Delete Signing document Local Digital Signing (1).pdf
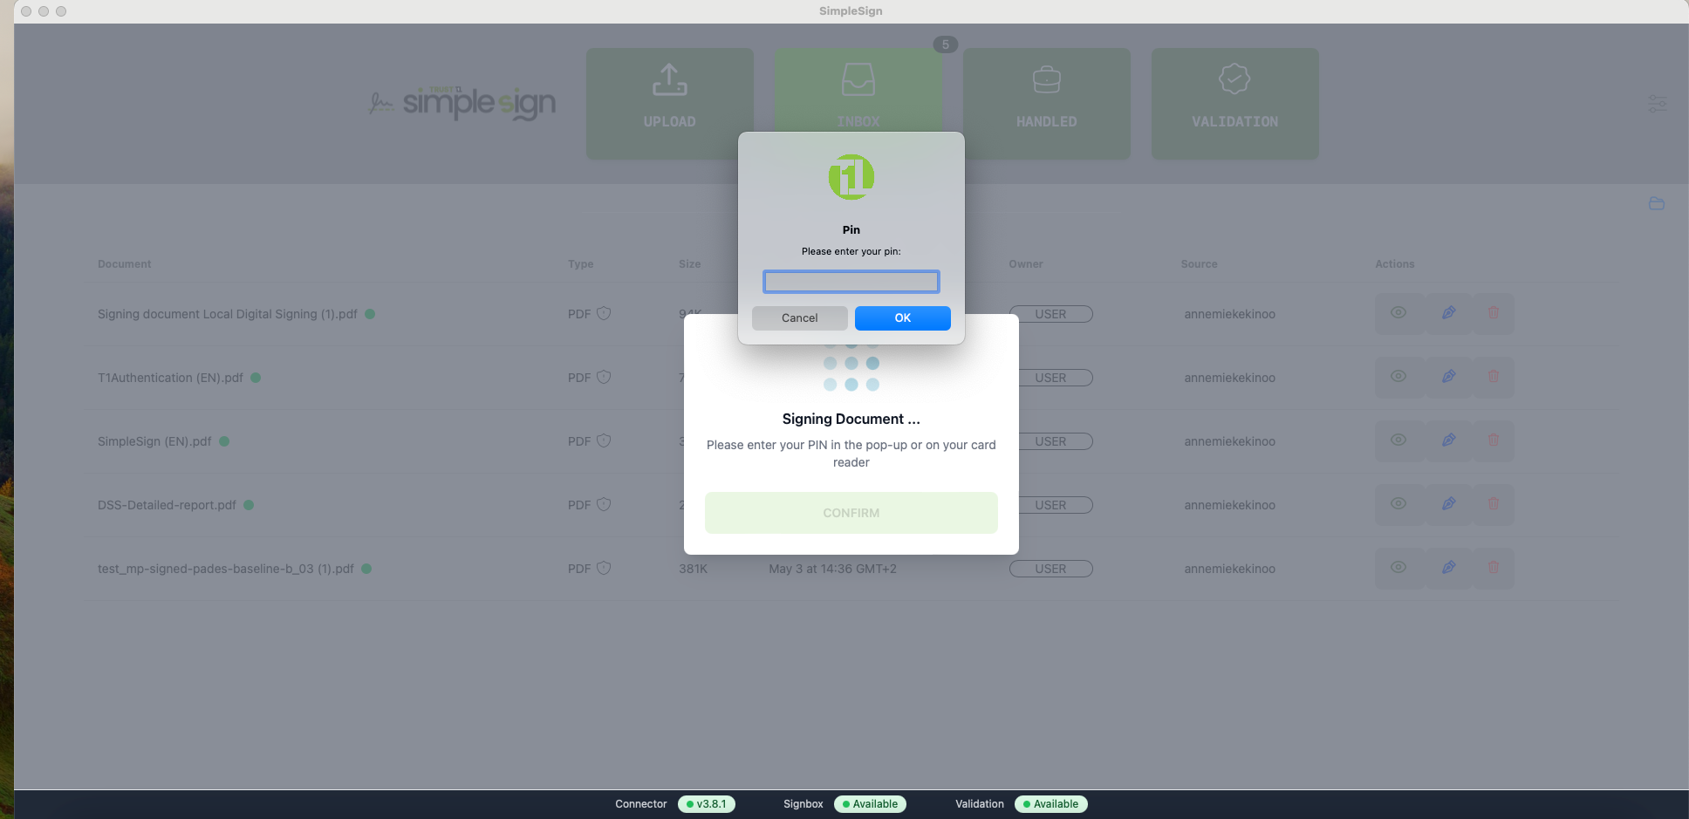This screenshot has width=1689, height=819. (x=1494, y=313)
